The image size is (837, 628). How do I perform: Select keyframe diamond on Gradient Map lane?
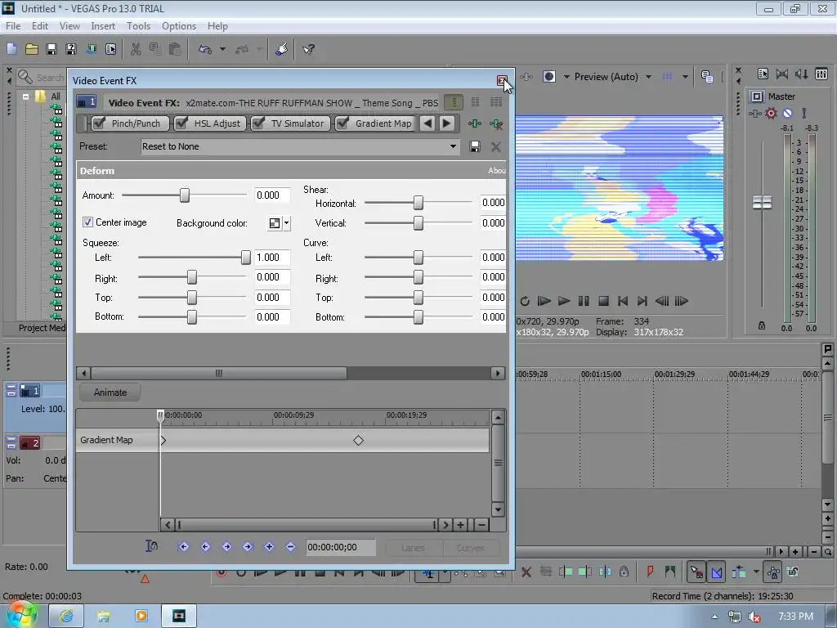tap(358, 441)
